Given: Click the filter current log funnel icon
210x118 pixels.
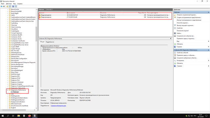Looking at the screenshot, I should (175, 26).
